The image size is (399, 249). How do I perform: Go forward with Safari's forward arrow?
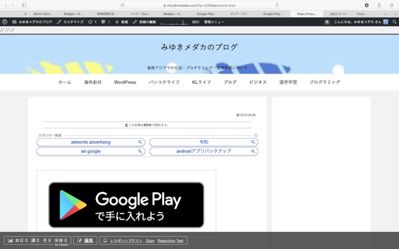(12, 5)
